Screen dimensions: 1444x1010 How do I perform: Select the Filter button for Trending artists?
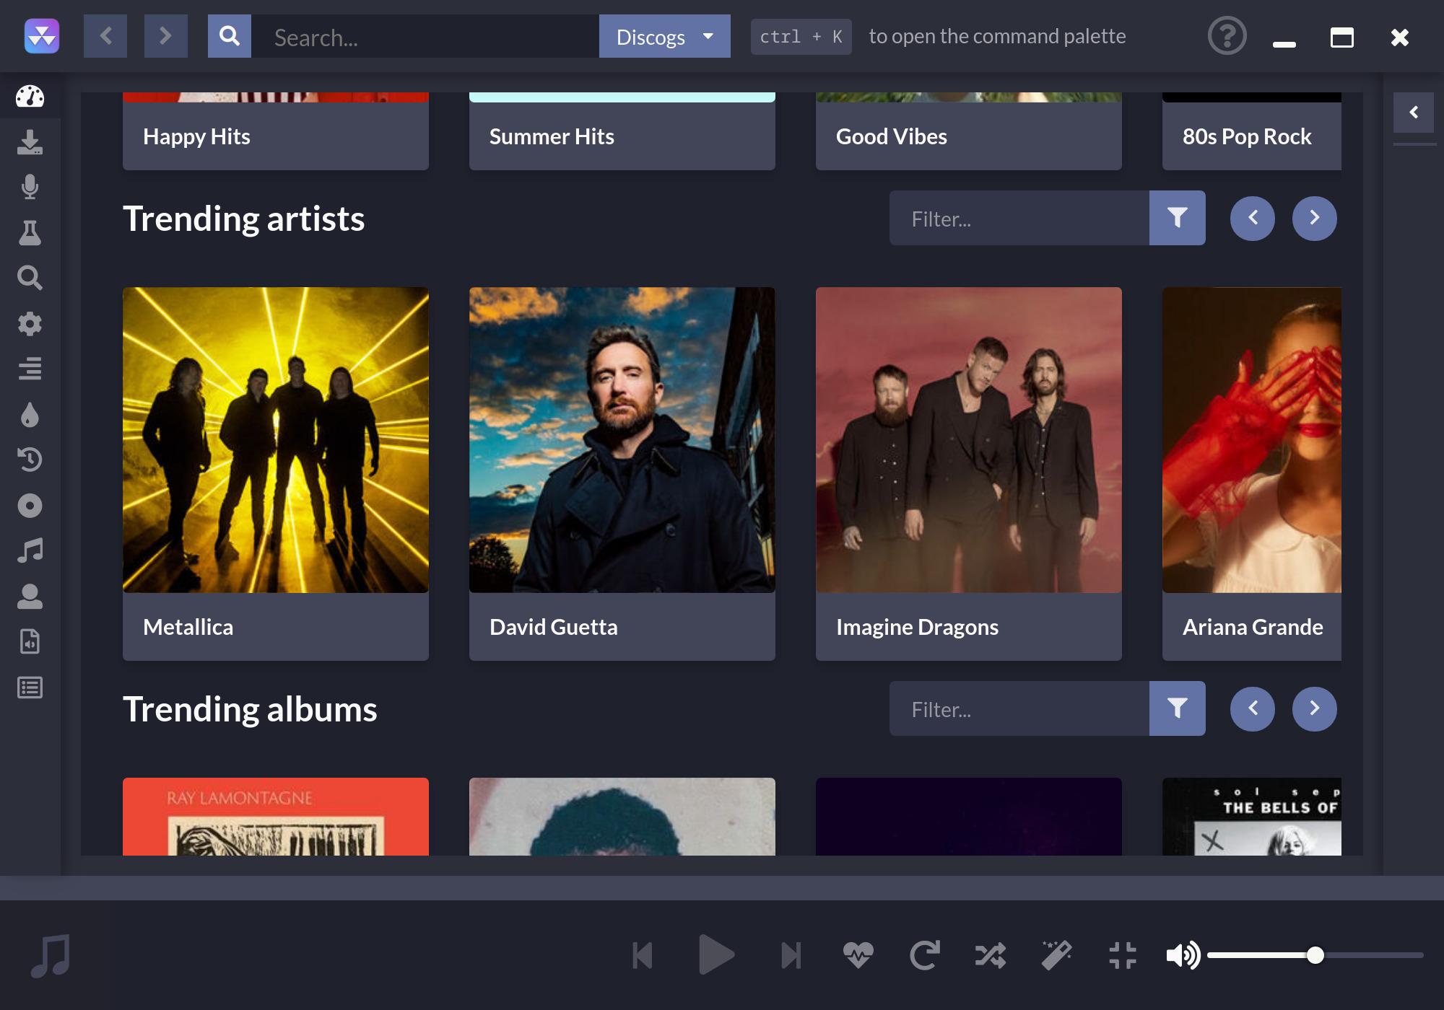pyautogui.click(x=1178, y=217)
